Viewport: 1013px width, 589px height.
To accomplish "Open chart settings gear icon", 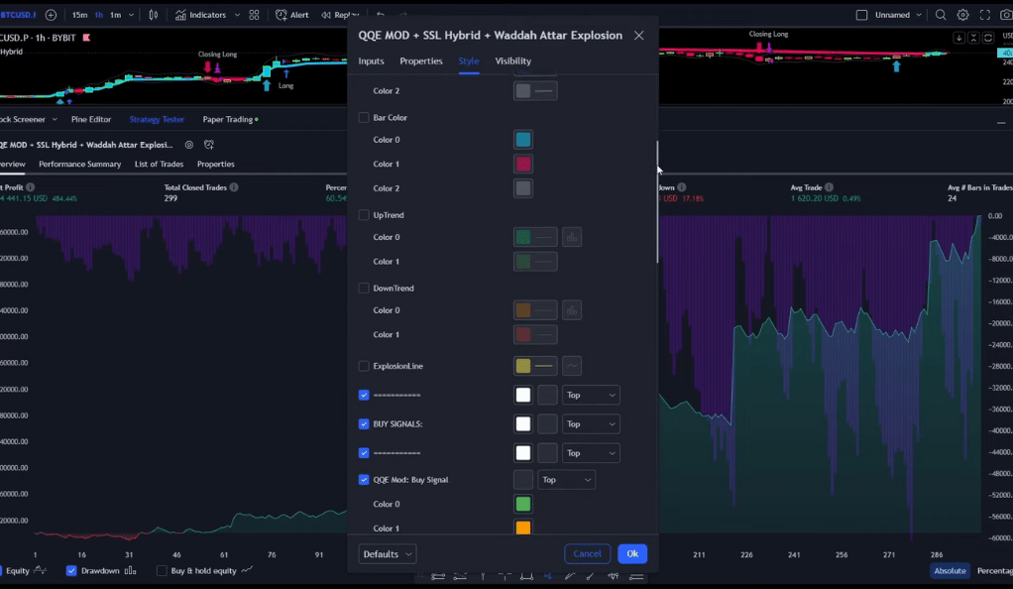I will 962,14.
